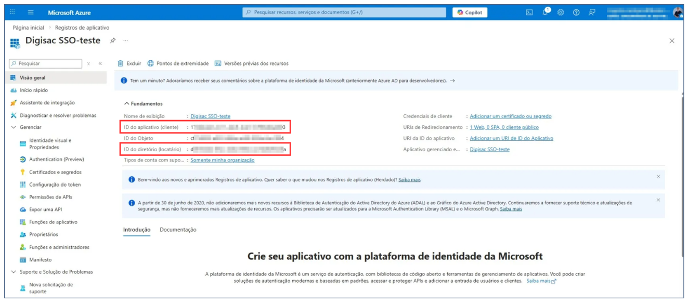This screenshot has width=688, height=303.
Task: Click Adicionar um certificado ou segredo link
Action: [x=510, y=116]
